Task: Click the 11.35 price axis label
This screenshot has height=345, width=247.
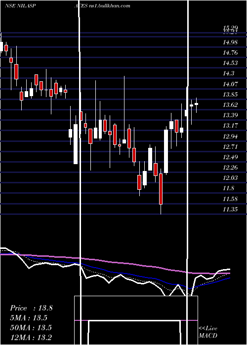Action: tap(230, 209)
